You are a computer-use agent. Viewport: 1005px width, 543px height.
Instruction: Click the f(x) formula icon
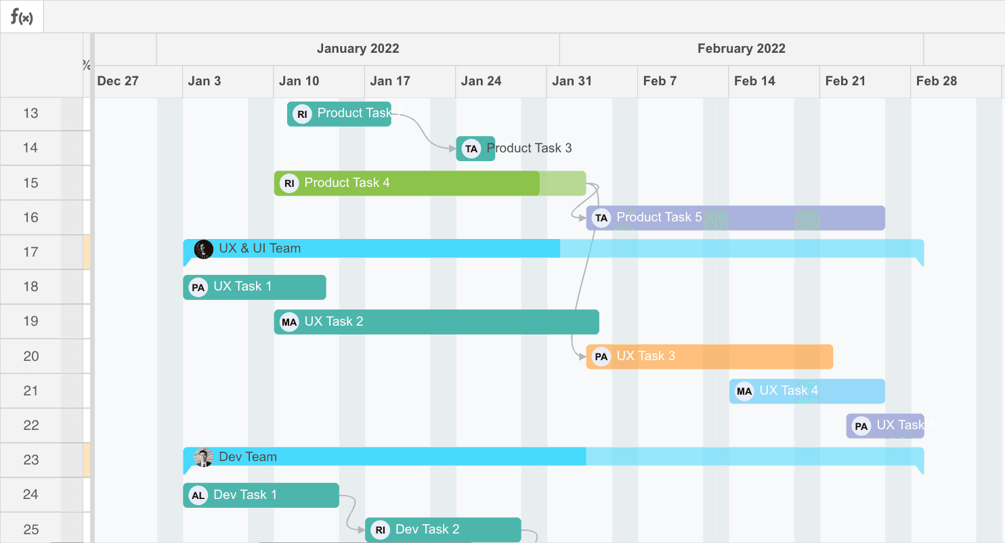coord(22,17)
